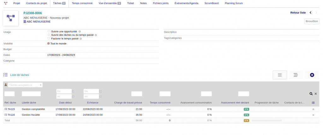Click the add new task plus icon
Viewport: 323px width, 135px height.
click(x=312, y=75)
